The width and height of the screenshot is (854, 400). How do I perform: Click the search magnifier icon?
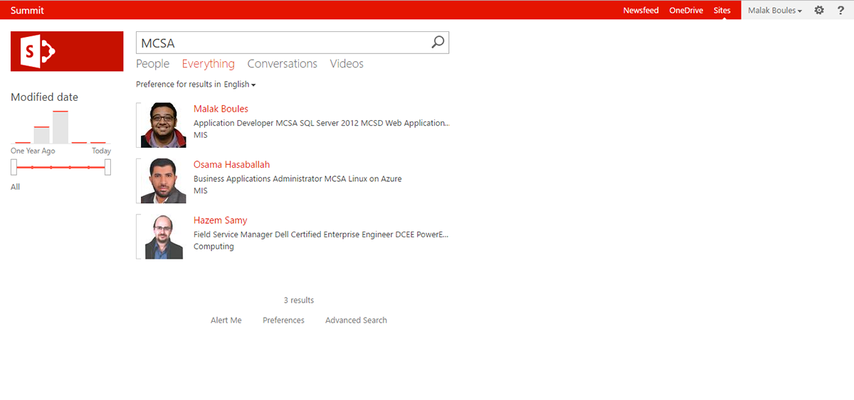pos(438,43)
